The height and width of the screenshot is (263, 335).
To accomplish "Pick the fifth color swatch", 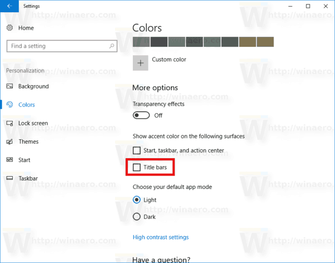I will click(212, 42).
